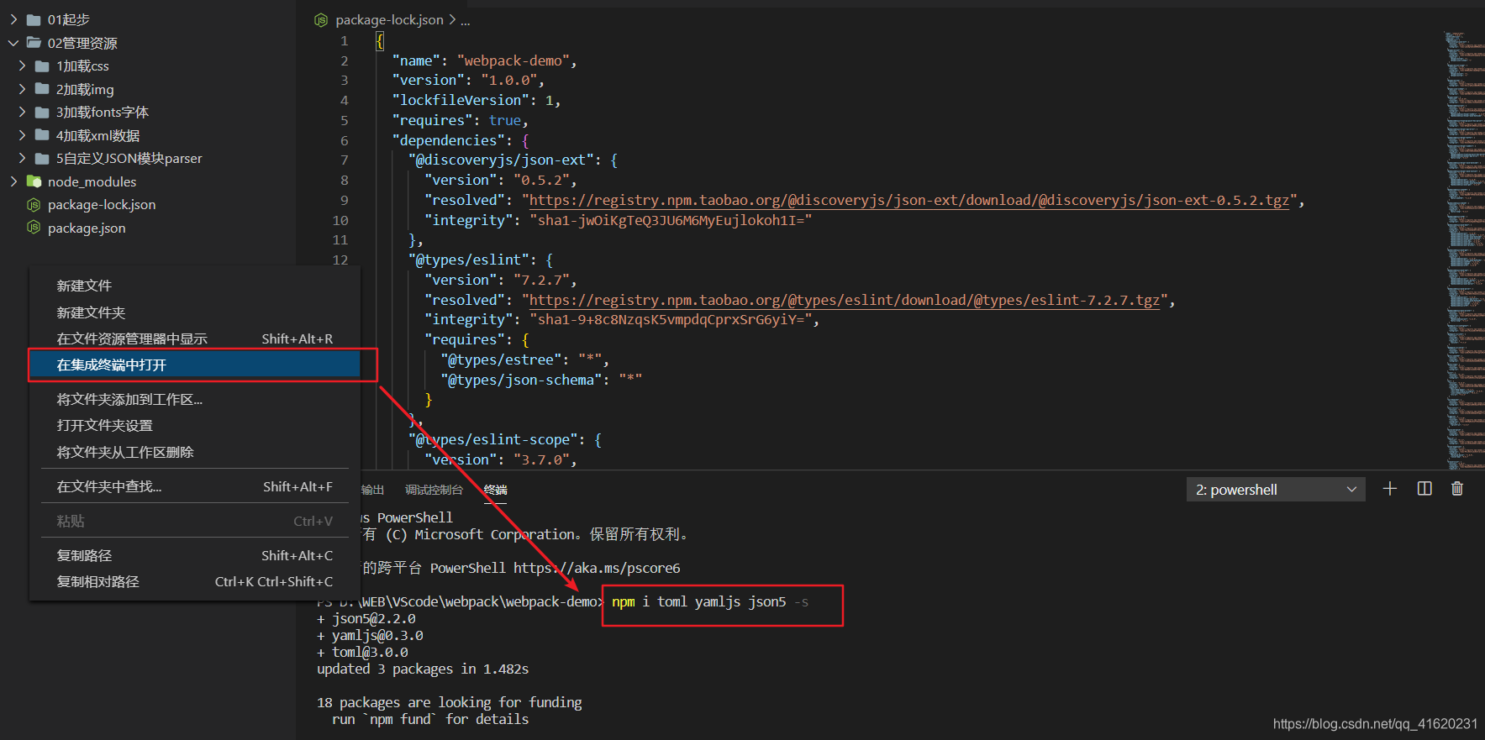
Task: Select package.json in file explorer
Action: [x=87, y=228]
